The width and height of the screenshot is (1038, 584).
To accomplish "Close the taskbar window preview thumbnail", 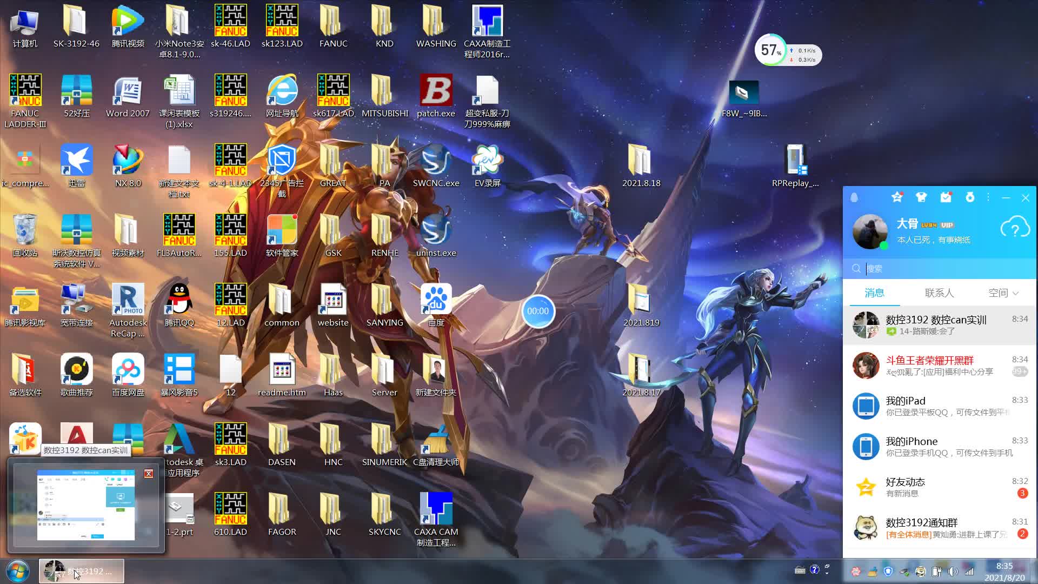I will pos(149,474).
